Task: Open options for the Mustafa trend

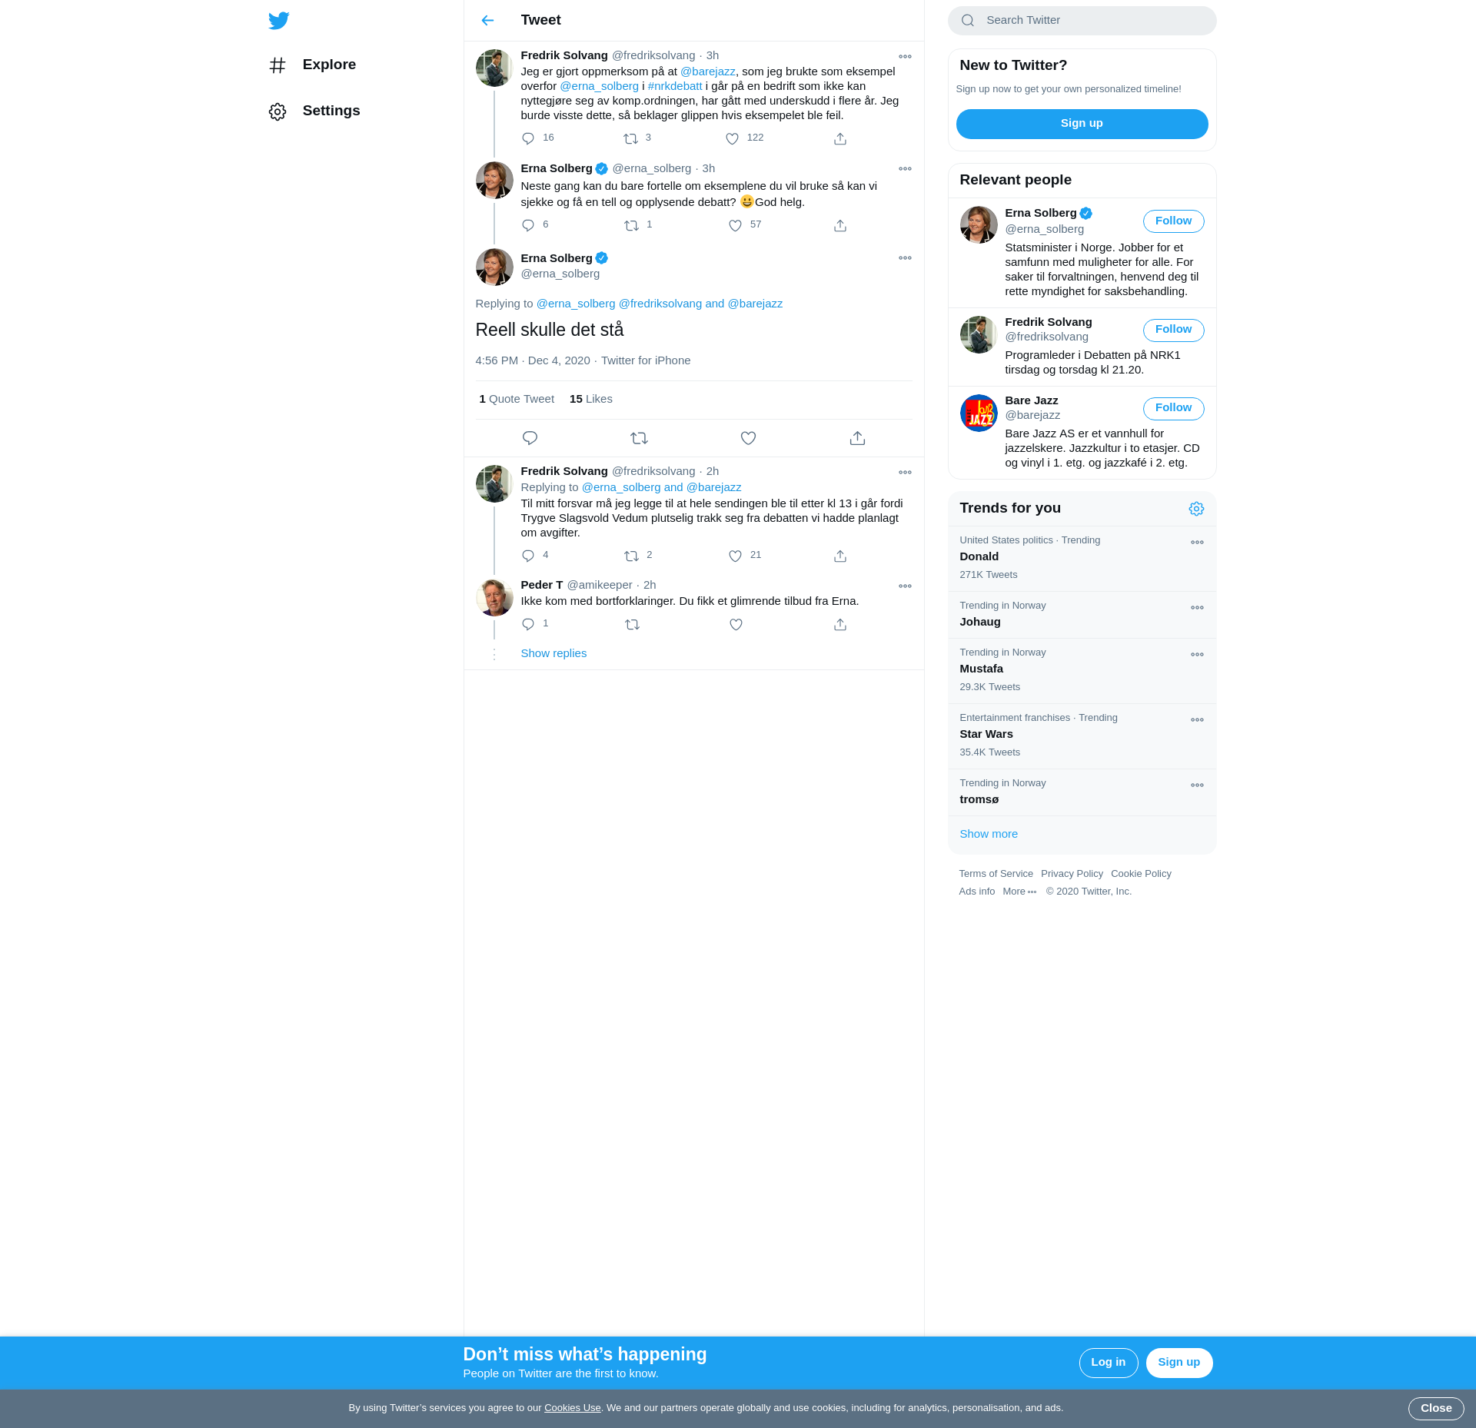Action: (x=1198, y=654)
